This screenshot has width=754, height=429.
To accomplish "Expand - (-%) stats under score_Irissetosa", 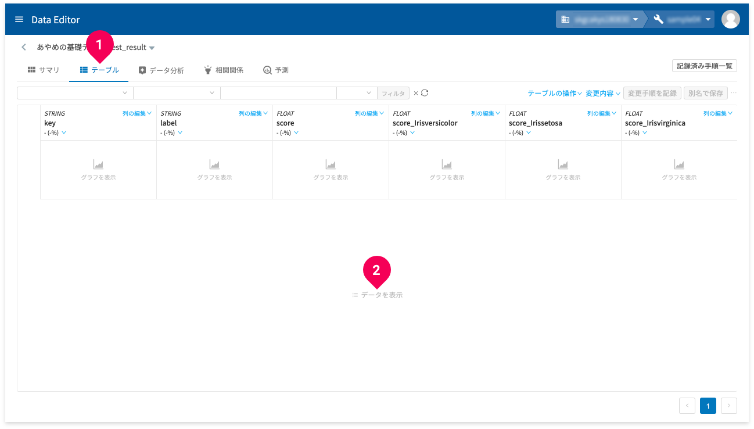I will point(529,133).
